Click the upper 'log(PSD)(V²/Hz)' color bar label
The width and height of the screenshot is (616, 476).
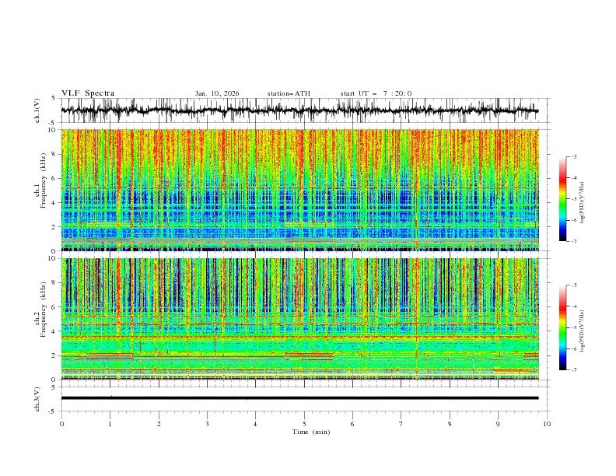(583, 203)
